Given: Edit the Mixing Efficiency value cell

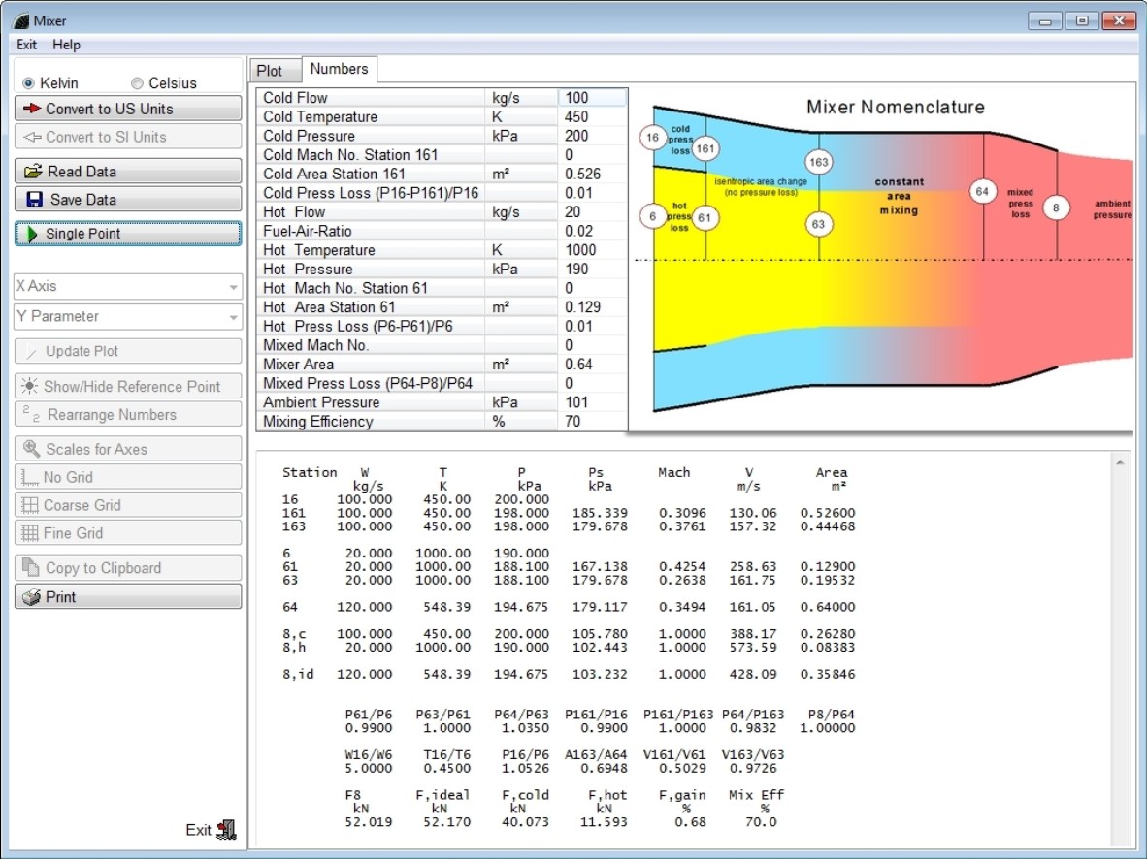Looking at the screenshot, I should coord(592,422).
